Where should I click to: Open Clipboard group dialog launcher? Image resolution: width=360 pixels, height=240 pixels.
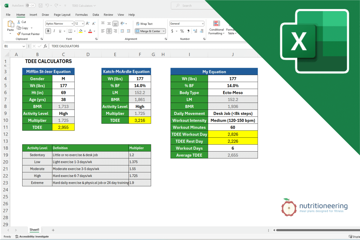click(x=42, y=39)
